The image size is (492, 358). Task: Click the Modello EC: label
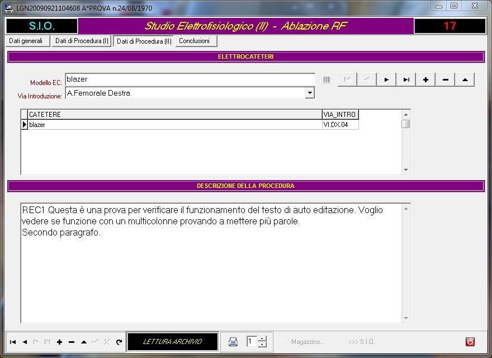tap(46, 83)
